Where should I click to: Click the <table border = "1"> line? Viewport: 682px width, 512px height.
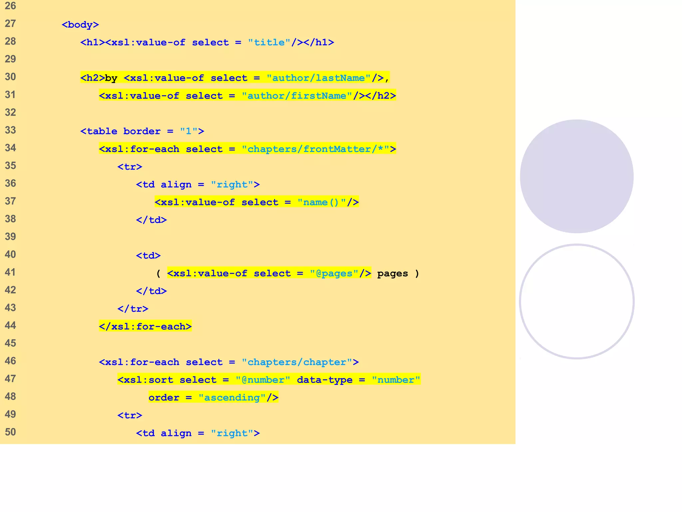pos(142,131)
